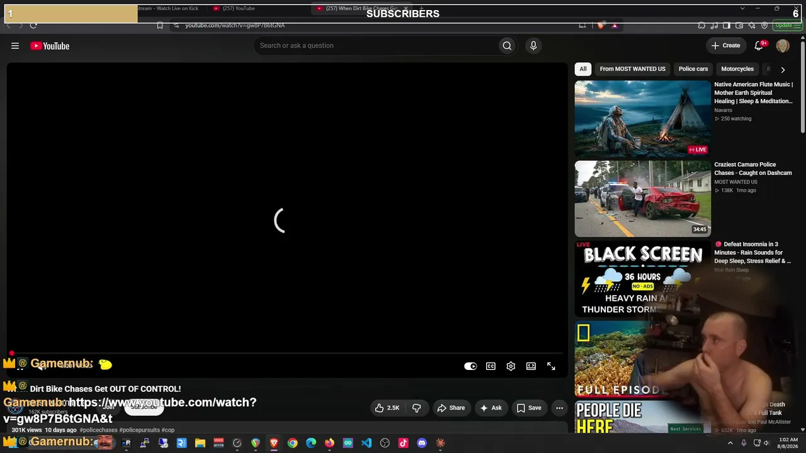
Task: Open the account avatar menu
Action: tap(783, 46)
